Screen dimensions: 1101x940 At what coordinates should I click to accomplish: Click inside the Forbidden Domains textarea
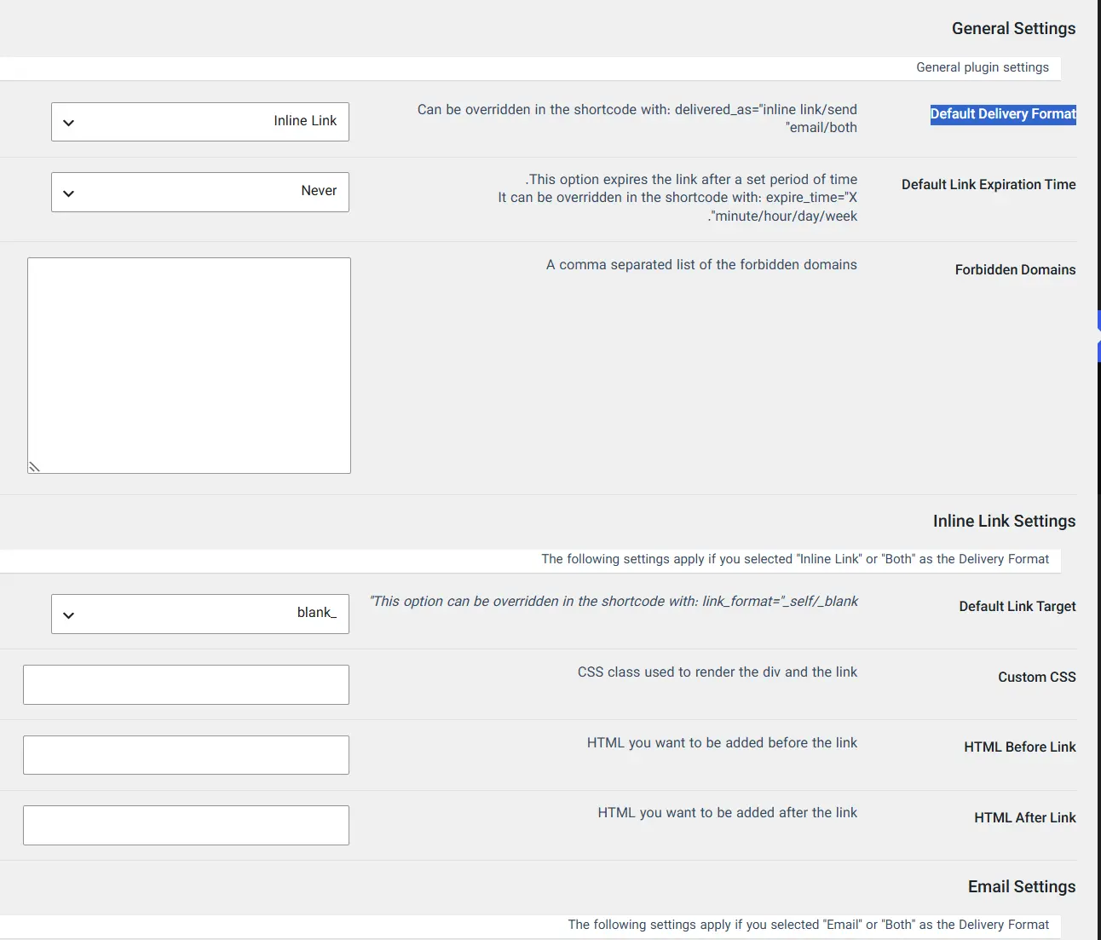click(189, 366)
